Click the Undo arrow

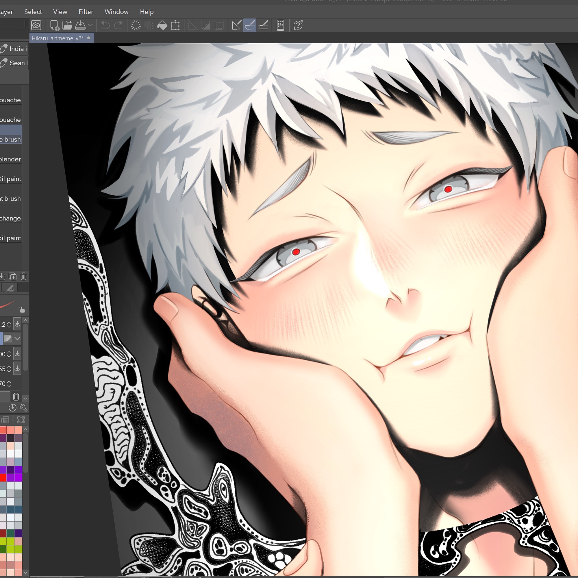[105, 25]
